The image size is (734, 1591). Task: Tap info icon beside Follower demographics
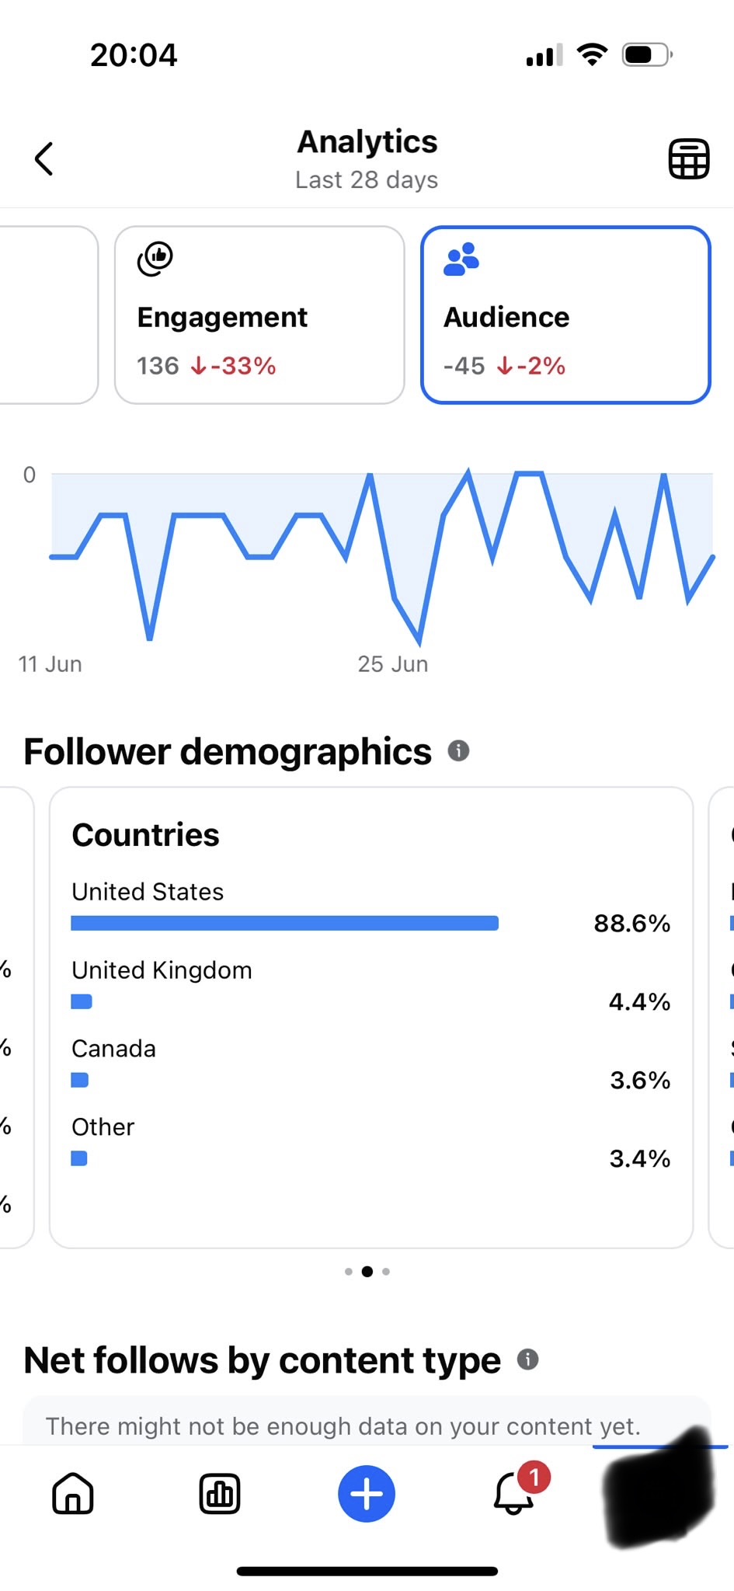click(x=458, y=751)
